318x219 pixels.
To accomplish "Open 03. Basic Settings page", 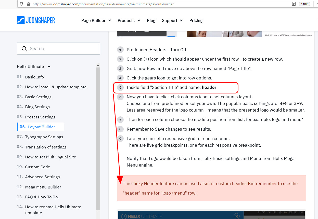I will (34, 97).
